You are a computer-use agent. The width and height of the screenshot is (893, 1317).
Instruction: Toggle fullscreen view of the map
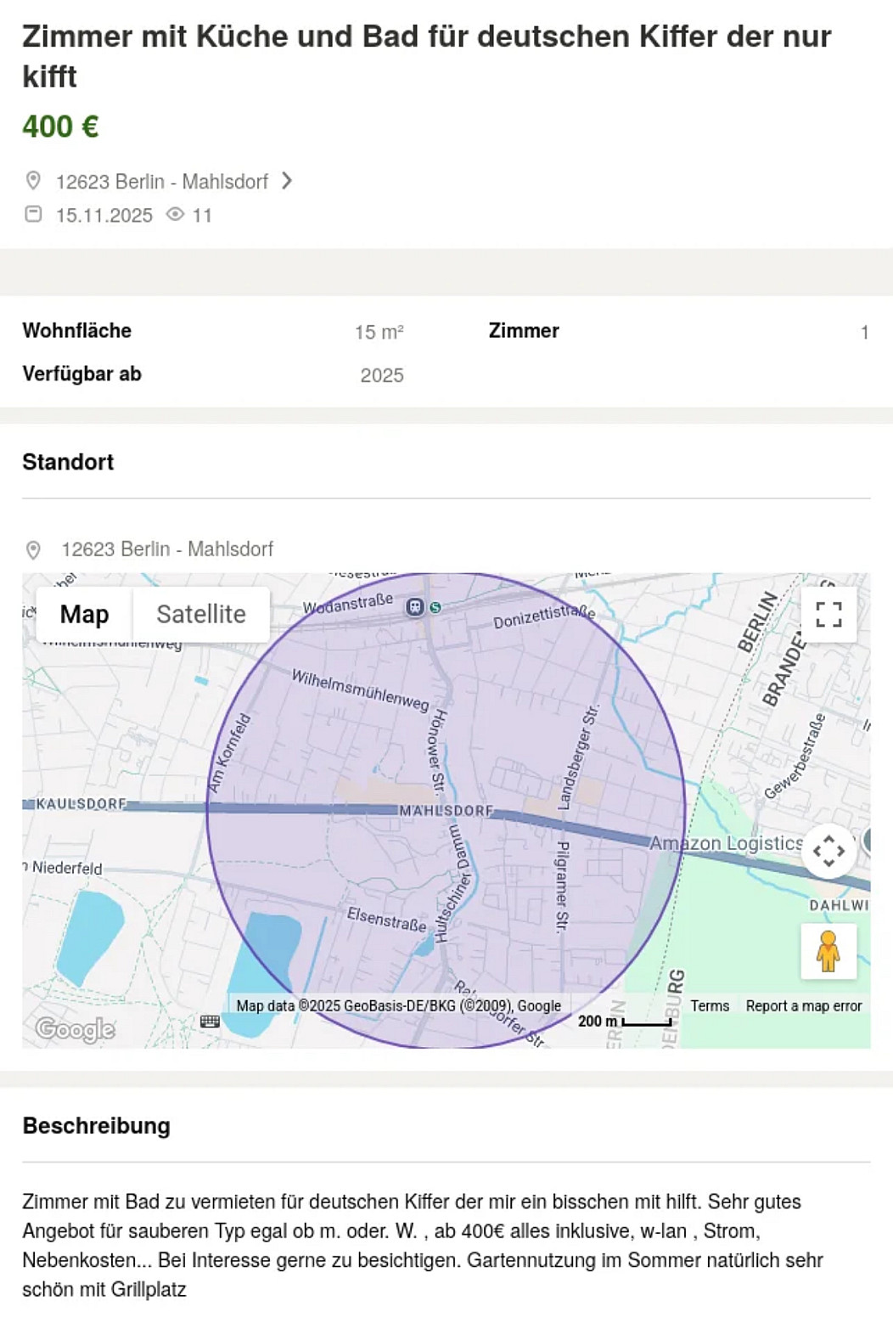[x=828, y=614]
